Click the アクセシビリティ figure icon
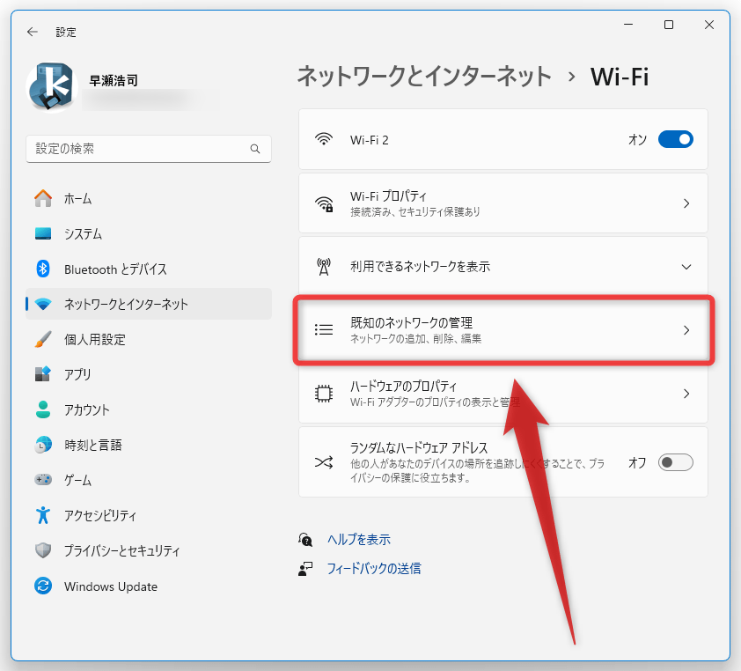Viewport: 741px width, 671px height. point(43,515)
